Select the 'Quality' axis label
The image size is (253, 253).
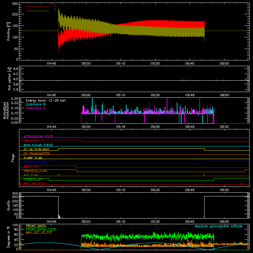click(9, 205)
